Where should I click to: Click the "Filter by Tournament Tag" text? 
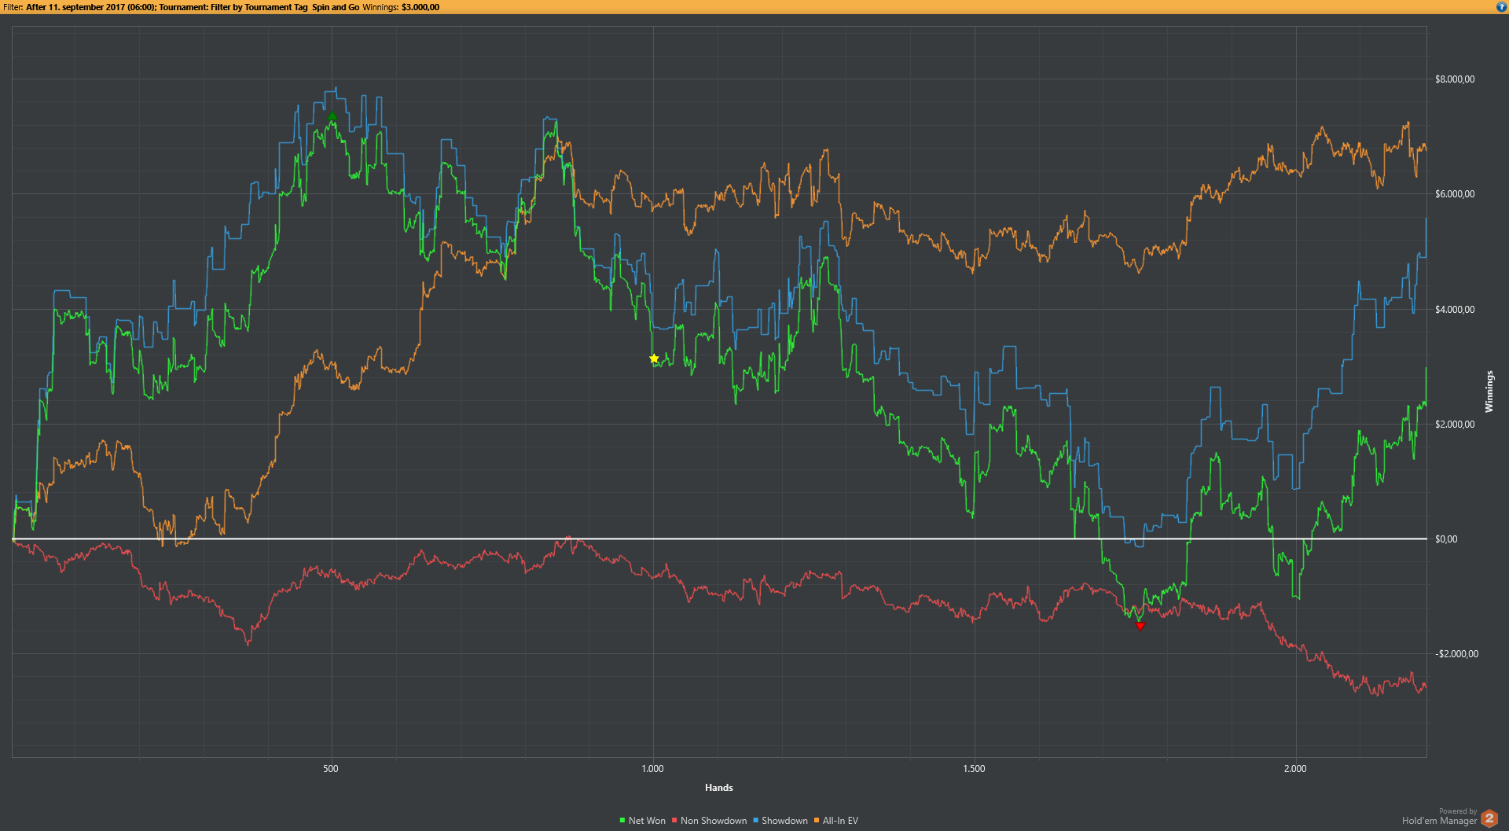[259, 7]
